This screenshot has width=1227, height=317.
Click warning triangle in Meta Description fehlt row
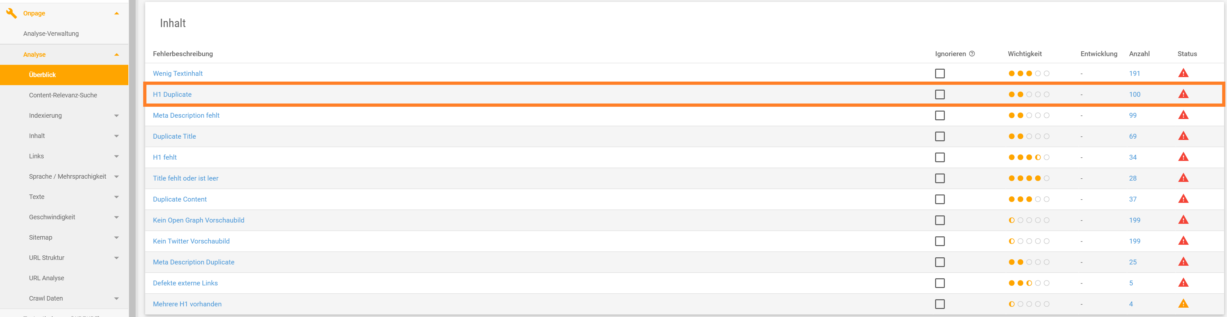pos(1183,115)
